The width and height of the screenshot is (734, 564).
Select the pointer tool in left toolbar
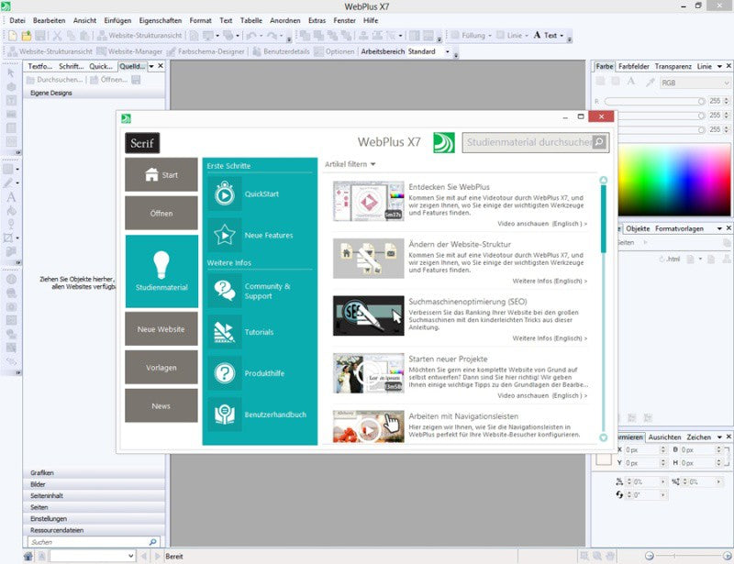coord(11,73)
